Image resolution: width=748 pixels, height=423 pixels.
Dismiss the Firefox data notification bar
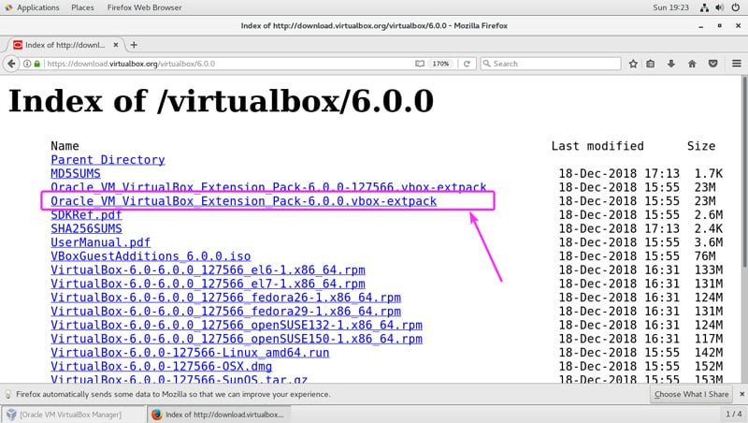point(741,394)
